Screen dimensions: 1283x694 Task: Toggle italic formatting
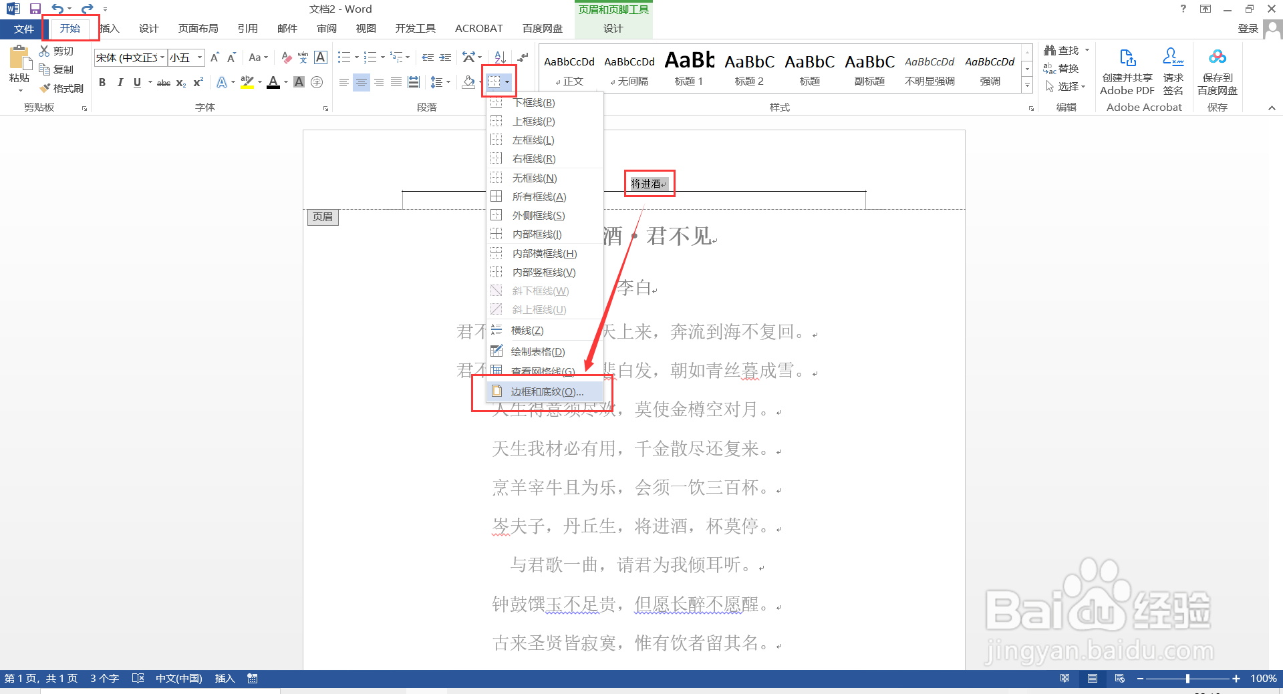pyautogui.click(x=120, y=82)
